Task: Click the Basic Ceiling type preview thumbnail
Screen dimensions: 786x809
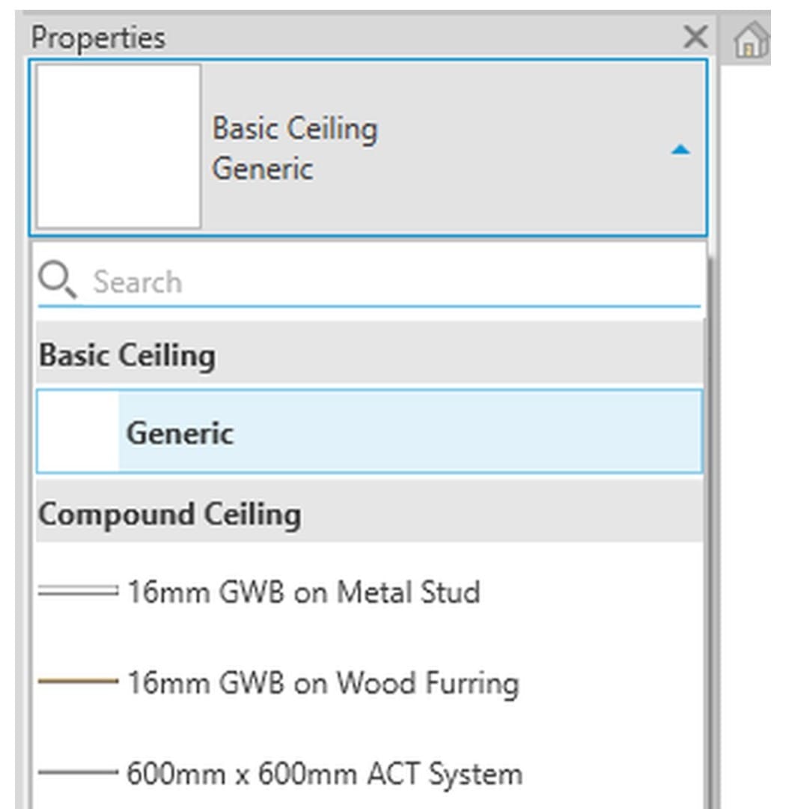Action: [118, 146]
